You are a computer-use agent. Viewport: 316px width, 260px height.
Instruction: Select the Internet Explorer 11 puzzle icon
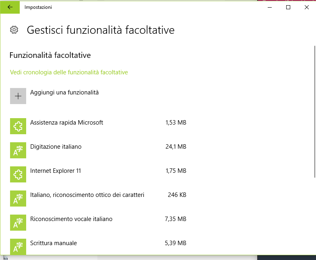[18, 174]
